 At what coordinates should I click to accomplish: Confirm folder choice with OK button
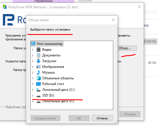tap(79, 118)
